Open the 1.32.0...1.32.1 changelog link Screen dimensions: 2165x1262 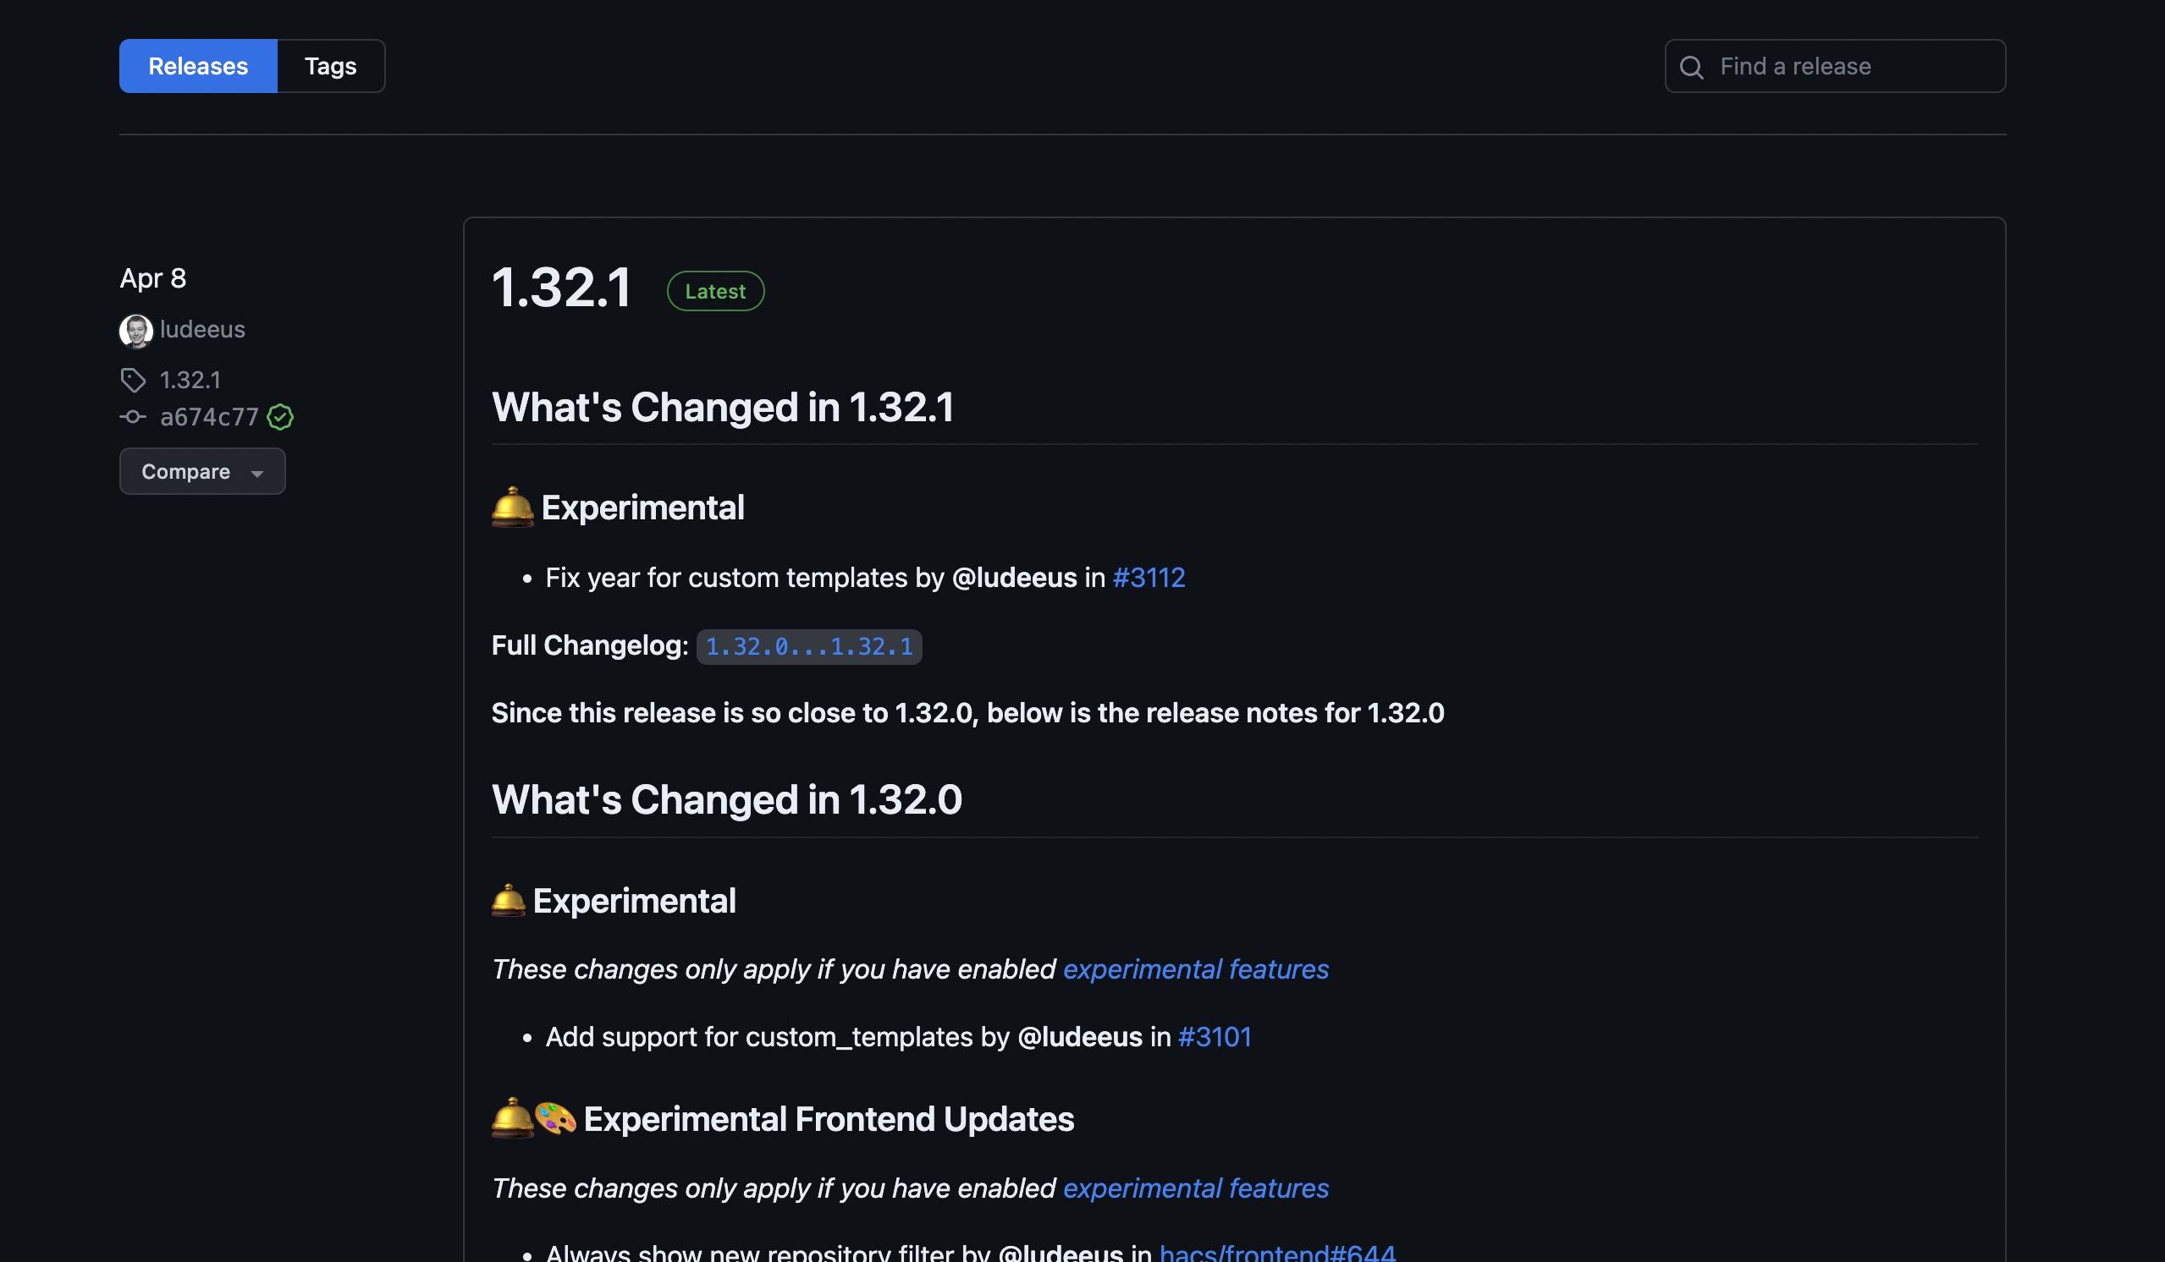coord(808,646)
